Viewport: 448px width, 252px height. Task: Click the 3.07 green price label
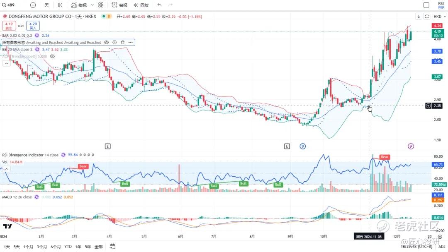437,77
